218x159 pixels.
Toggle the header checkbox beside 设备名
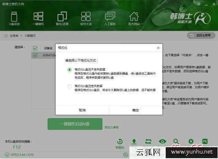tap(35, 48)
